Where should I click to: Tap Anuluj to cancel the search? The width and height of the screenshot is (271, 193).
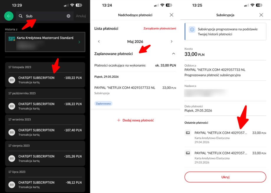pos(81,16)
